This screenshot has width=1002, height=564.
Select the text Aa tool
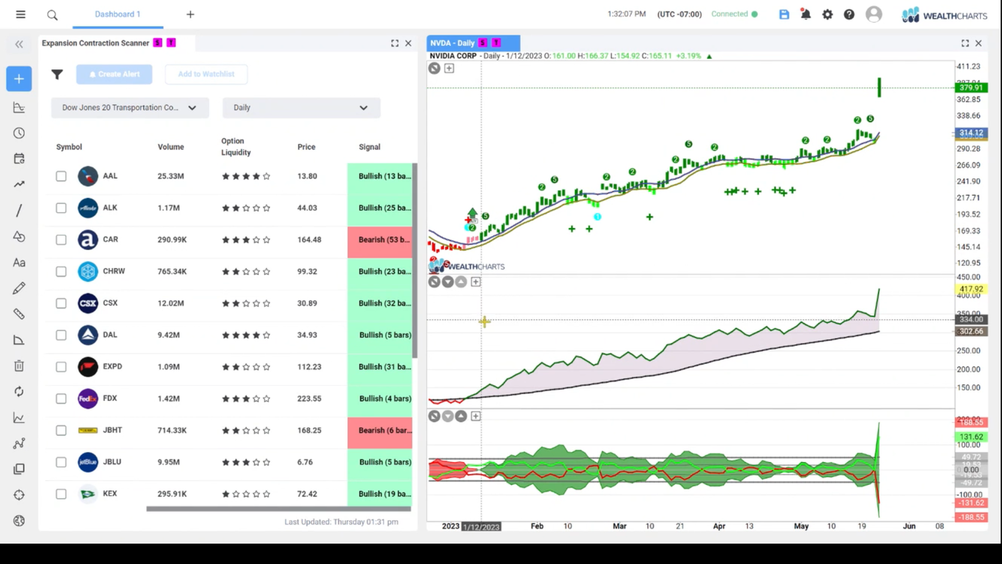pyautogui.click(x=19, y=263)
